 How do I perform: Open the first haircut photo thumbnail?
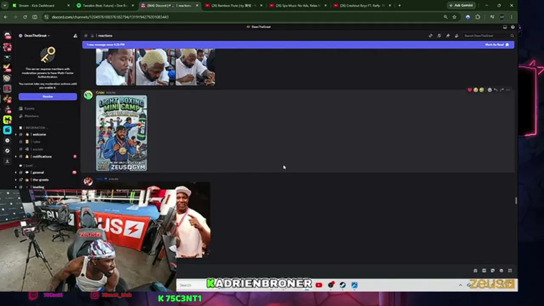tap(115, 67)
